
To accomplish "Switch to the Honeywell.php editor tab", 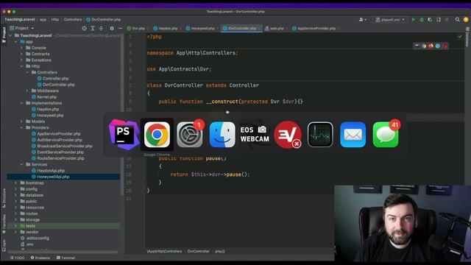I will click(x=202, y=28).
